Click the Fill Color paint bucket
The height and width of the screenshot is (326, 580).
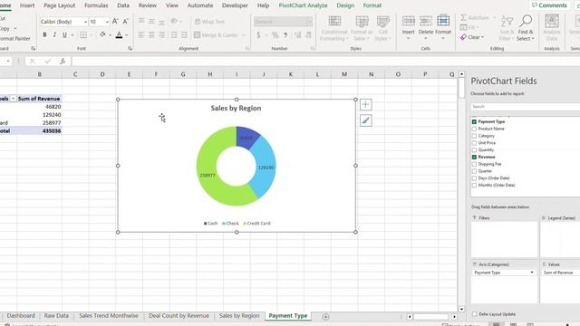coord(102,34)
